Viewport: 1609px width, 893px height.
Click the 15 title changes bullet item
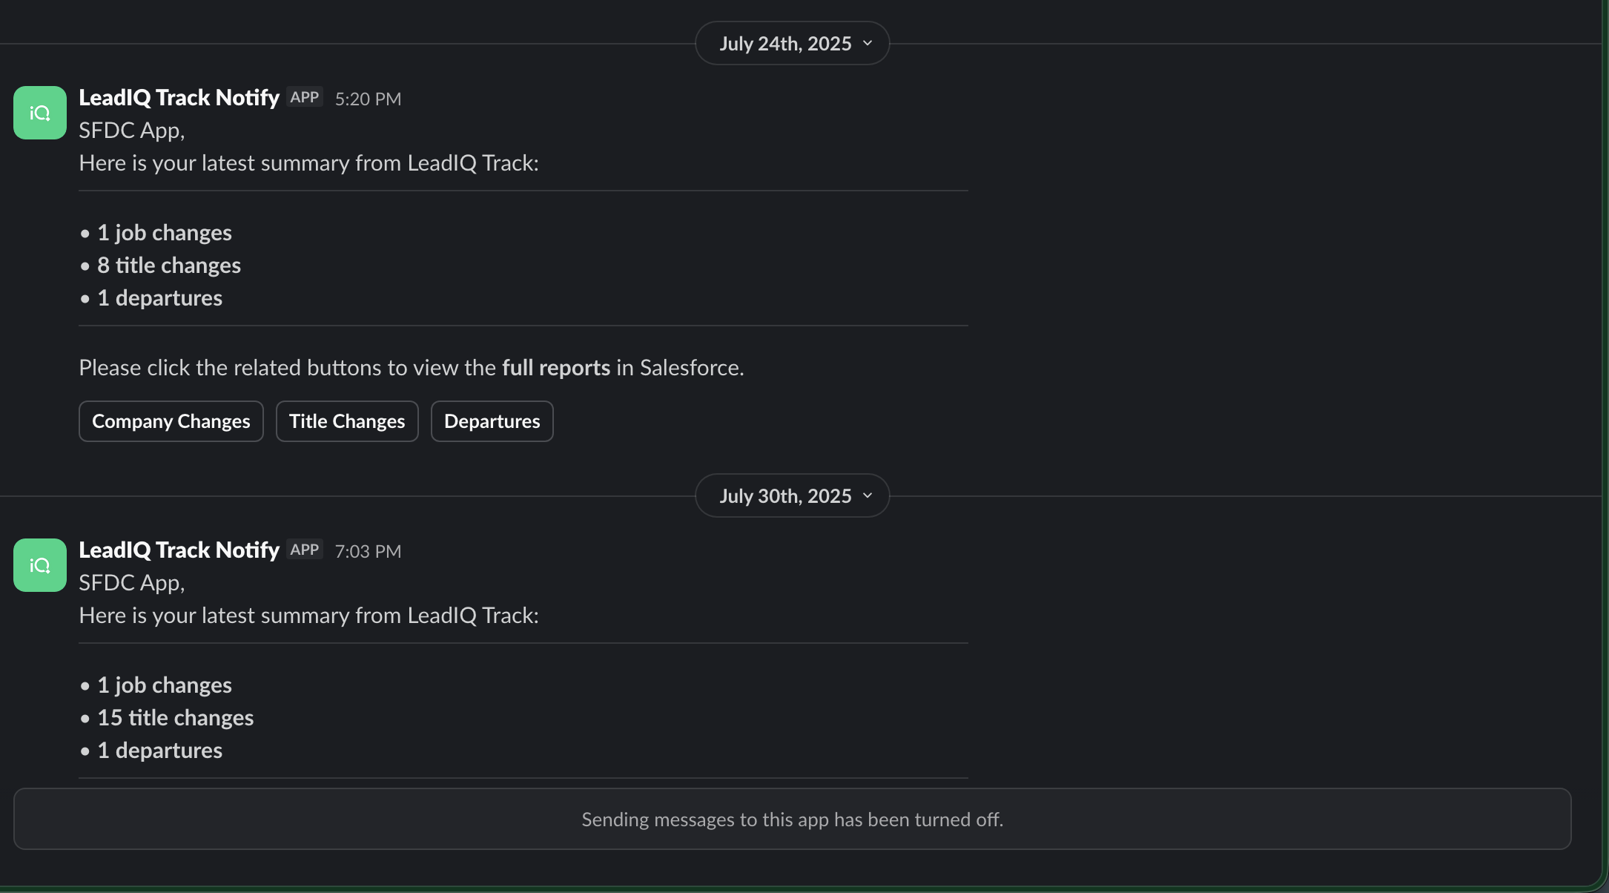pos(176,717)
